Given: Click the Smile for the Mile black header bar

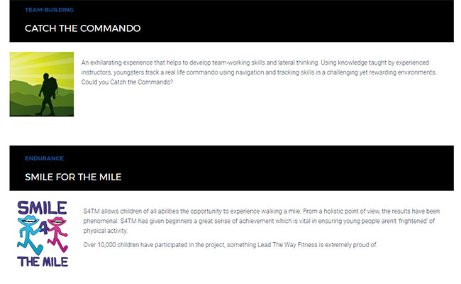Looking at the screenshot, I should coord(284,169).
